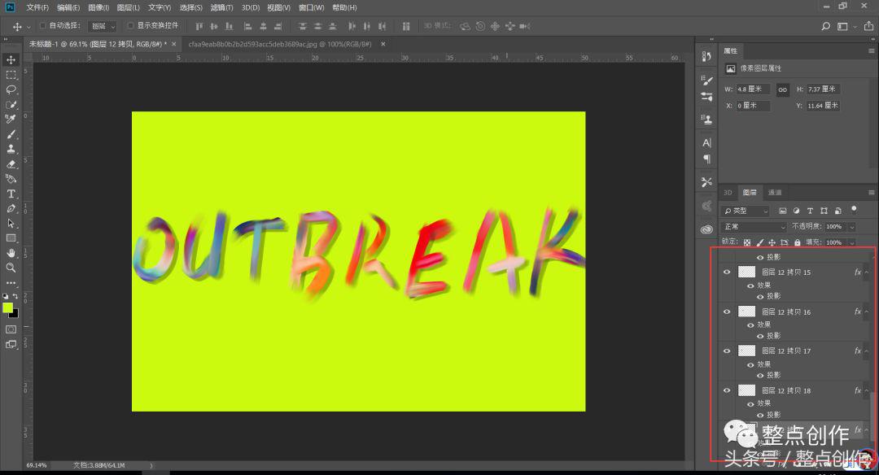Select the Horizontal Type tool
Viewport: 879px width, 475px height.
(11, 194)
